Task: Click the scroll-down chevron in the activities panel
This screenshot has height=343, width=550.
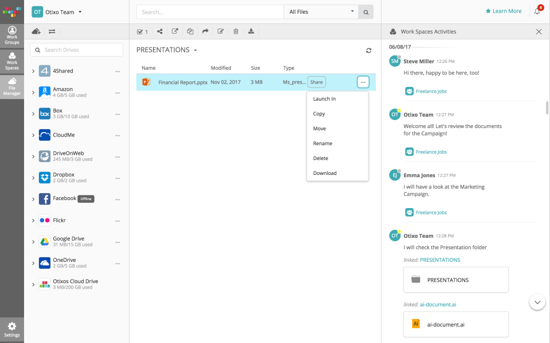Action: (x=537, y=302)
